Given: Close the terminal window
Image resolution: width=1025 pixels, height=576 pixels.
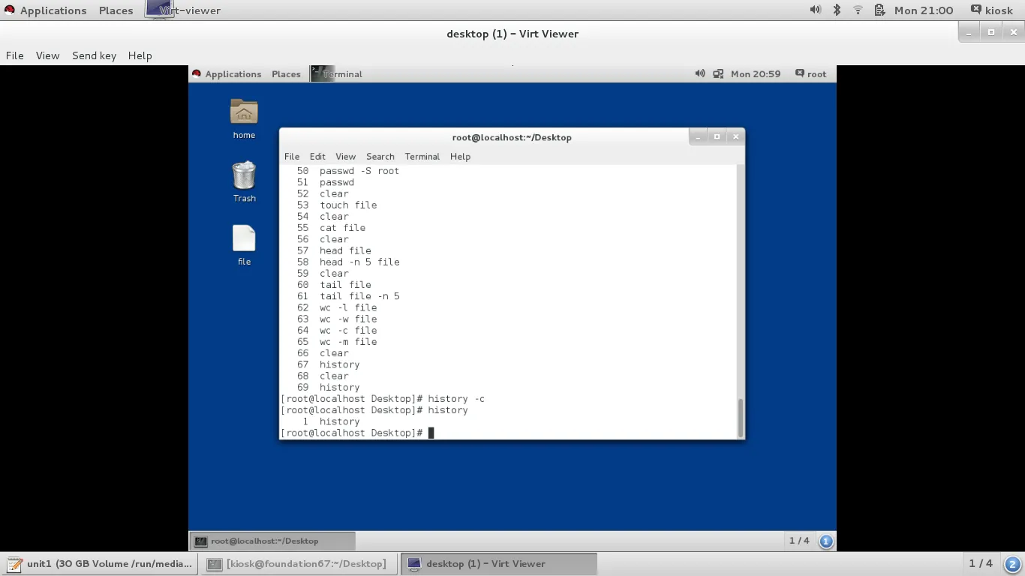Looking at the screenshot, I should (735, 136).
